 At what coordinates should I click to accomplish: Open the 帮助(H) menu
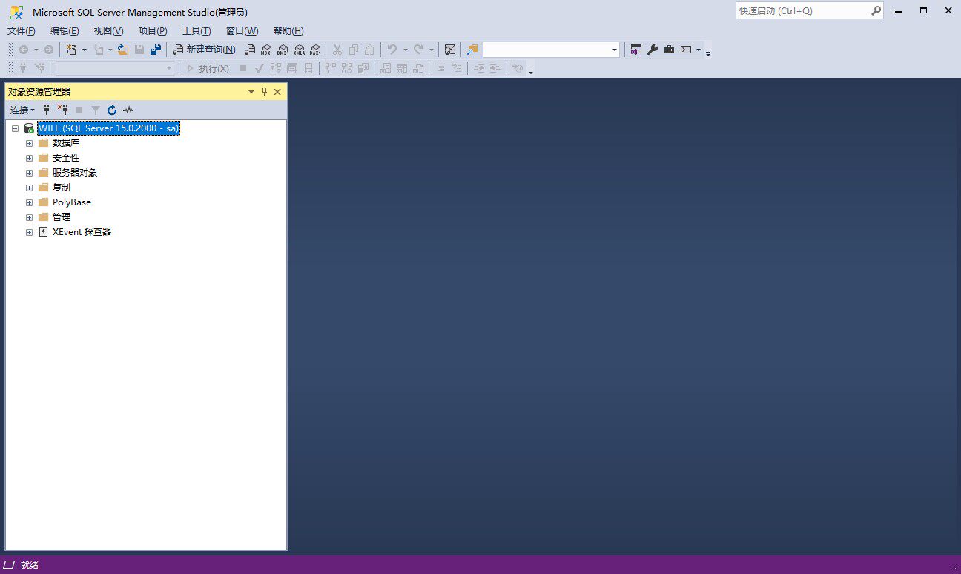point(288,30)
